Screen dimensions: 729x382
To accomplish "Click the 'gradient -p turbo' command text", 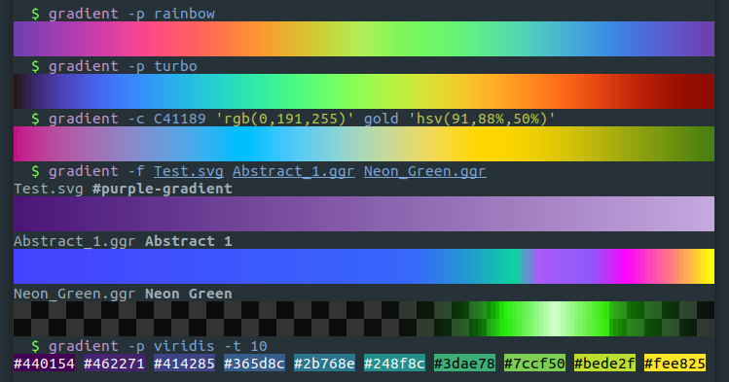I will coord(123,66).
